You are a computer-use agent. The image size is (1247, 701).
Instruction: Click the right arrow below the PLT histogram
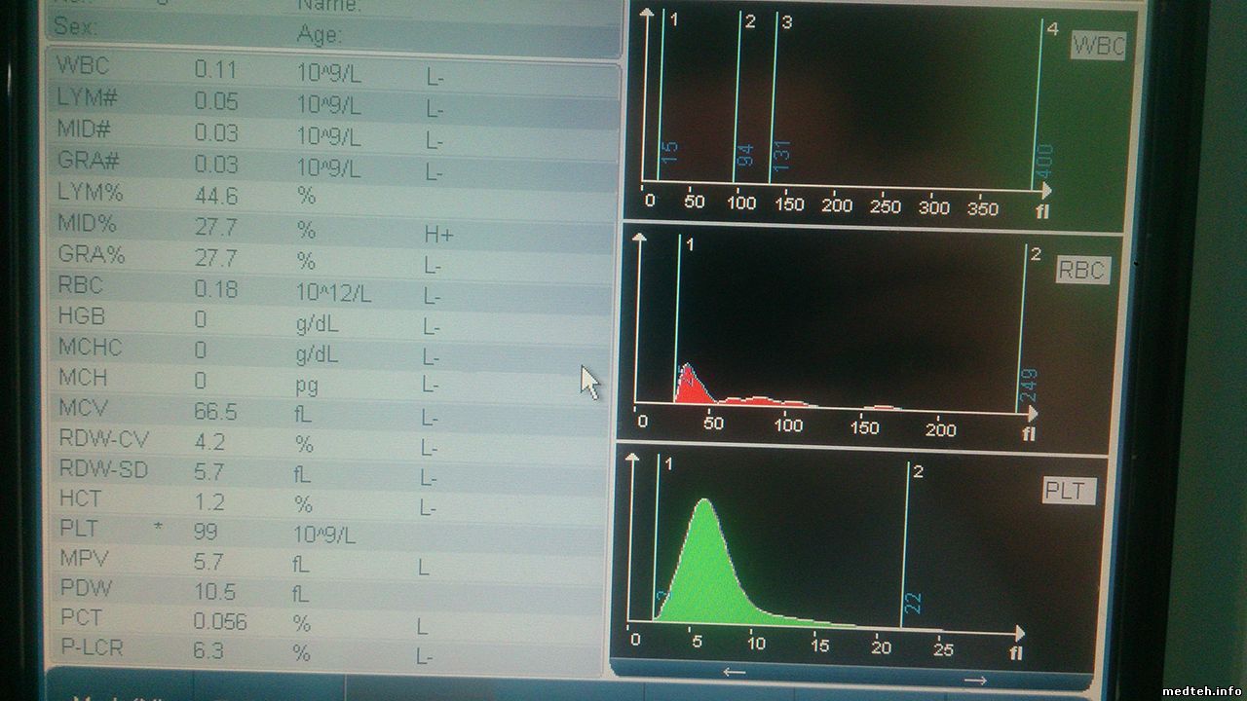click(975, 680)
